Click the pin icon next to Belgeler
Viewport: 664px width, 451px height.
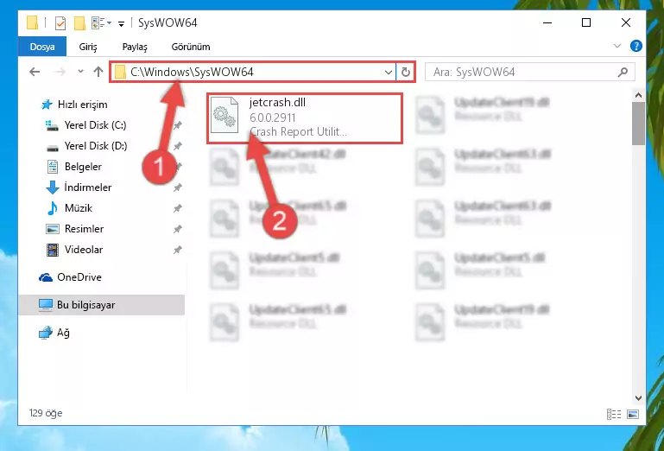(x=178, y=167)
